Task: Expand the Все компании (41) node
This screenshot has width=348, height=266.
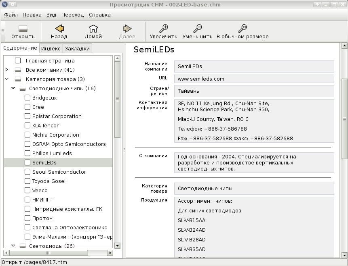Action: [x=6, y=70]
